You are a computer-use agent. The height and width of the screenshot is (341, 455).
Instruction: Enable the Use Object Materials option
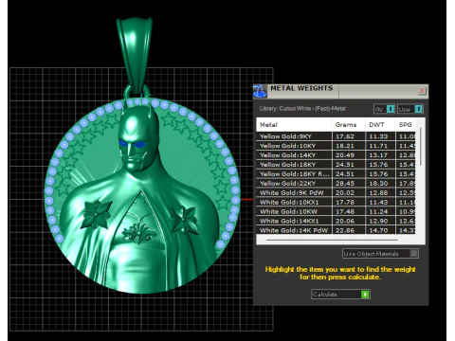point(380,254)
